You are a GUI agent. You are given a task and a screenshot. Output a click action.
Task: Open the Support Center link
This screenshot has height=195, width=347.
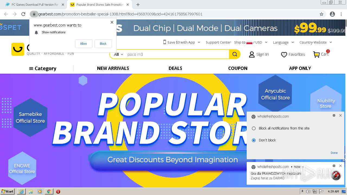coord(218,42)
